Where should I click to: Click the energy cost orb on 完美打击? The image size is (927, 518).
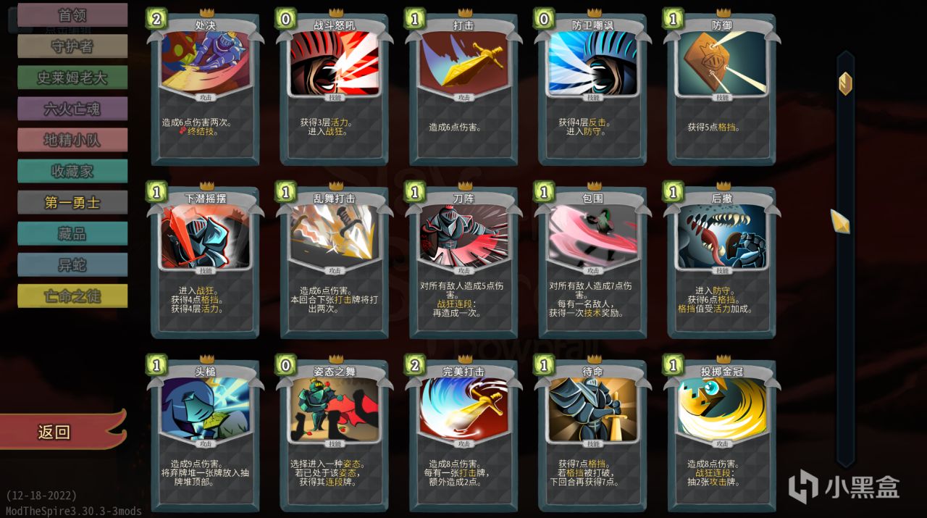click(415, 364)
